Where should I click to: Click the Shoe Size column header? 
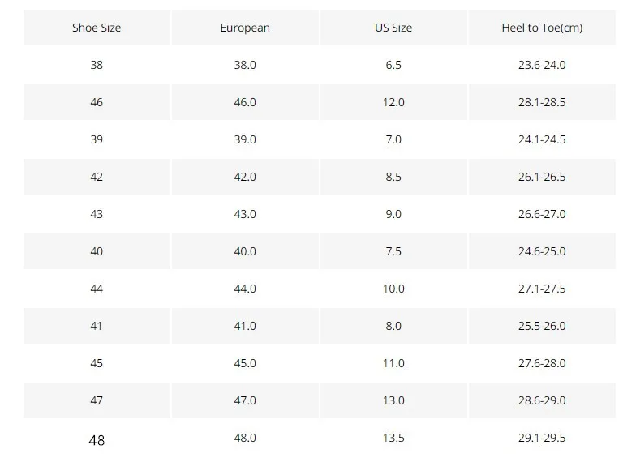[97, 28]
